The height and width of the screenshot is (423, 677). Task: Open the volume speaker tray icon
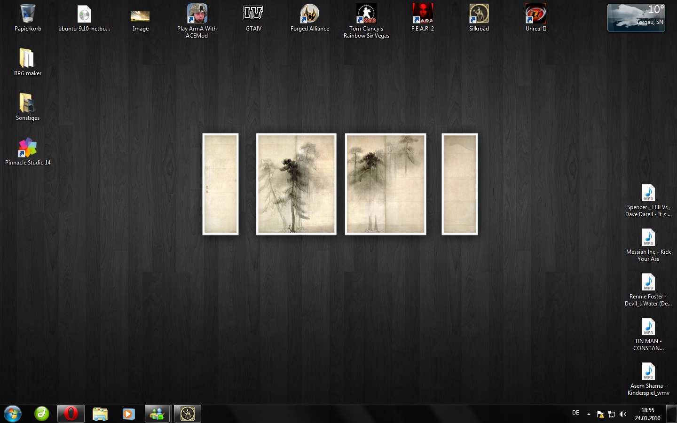pos(623,414)
